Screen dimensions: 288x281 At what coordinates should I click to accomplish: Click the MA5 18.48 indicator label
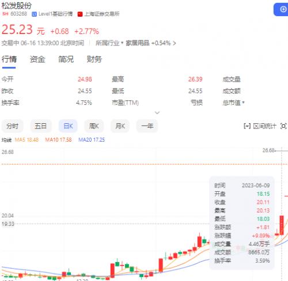[x=26, y=140]
